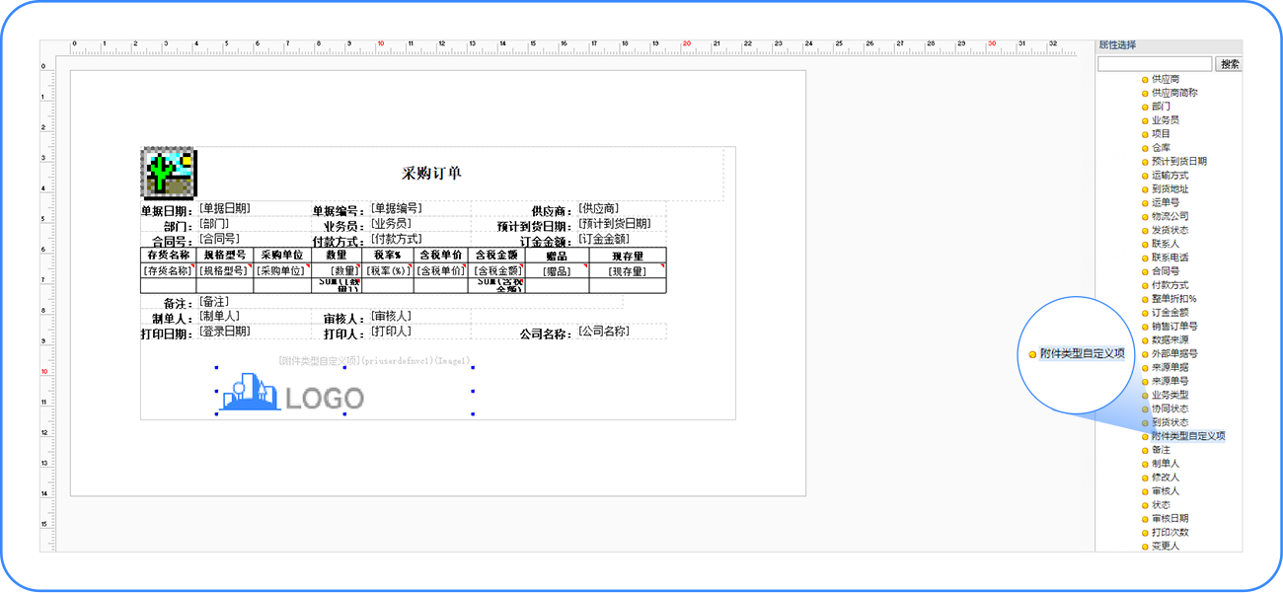
Task: Select the [单据编号] field placeholder
Action: [396, 209]
